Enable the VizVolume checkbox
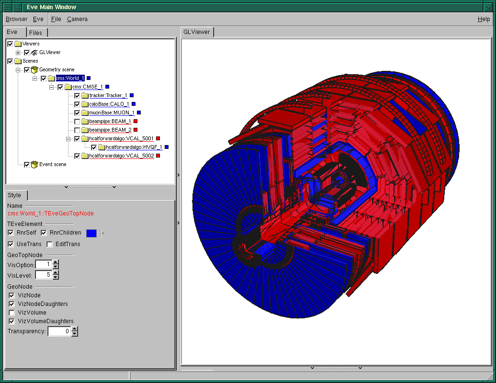This screenshot has width=496, height=383. [x=12, y=313]
